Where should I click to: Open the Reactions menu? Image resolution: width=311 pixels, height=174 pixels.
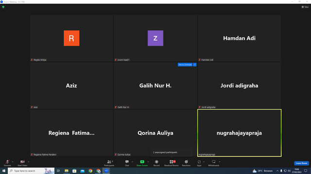[186, 163]
